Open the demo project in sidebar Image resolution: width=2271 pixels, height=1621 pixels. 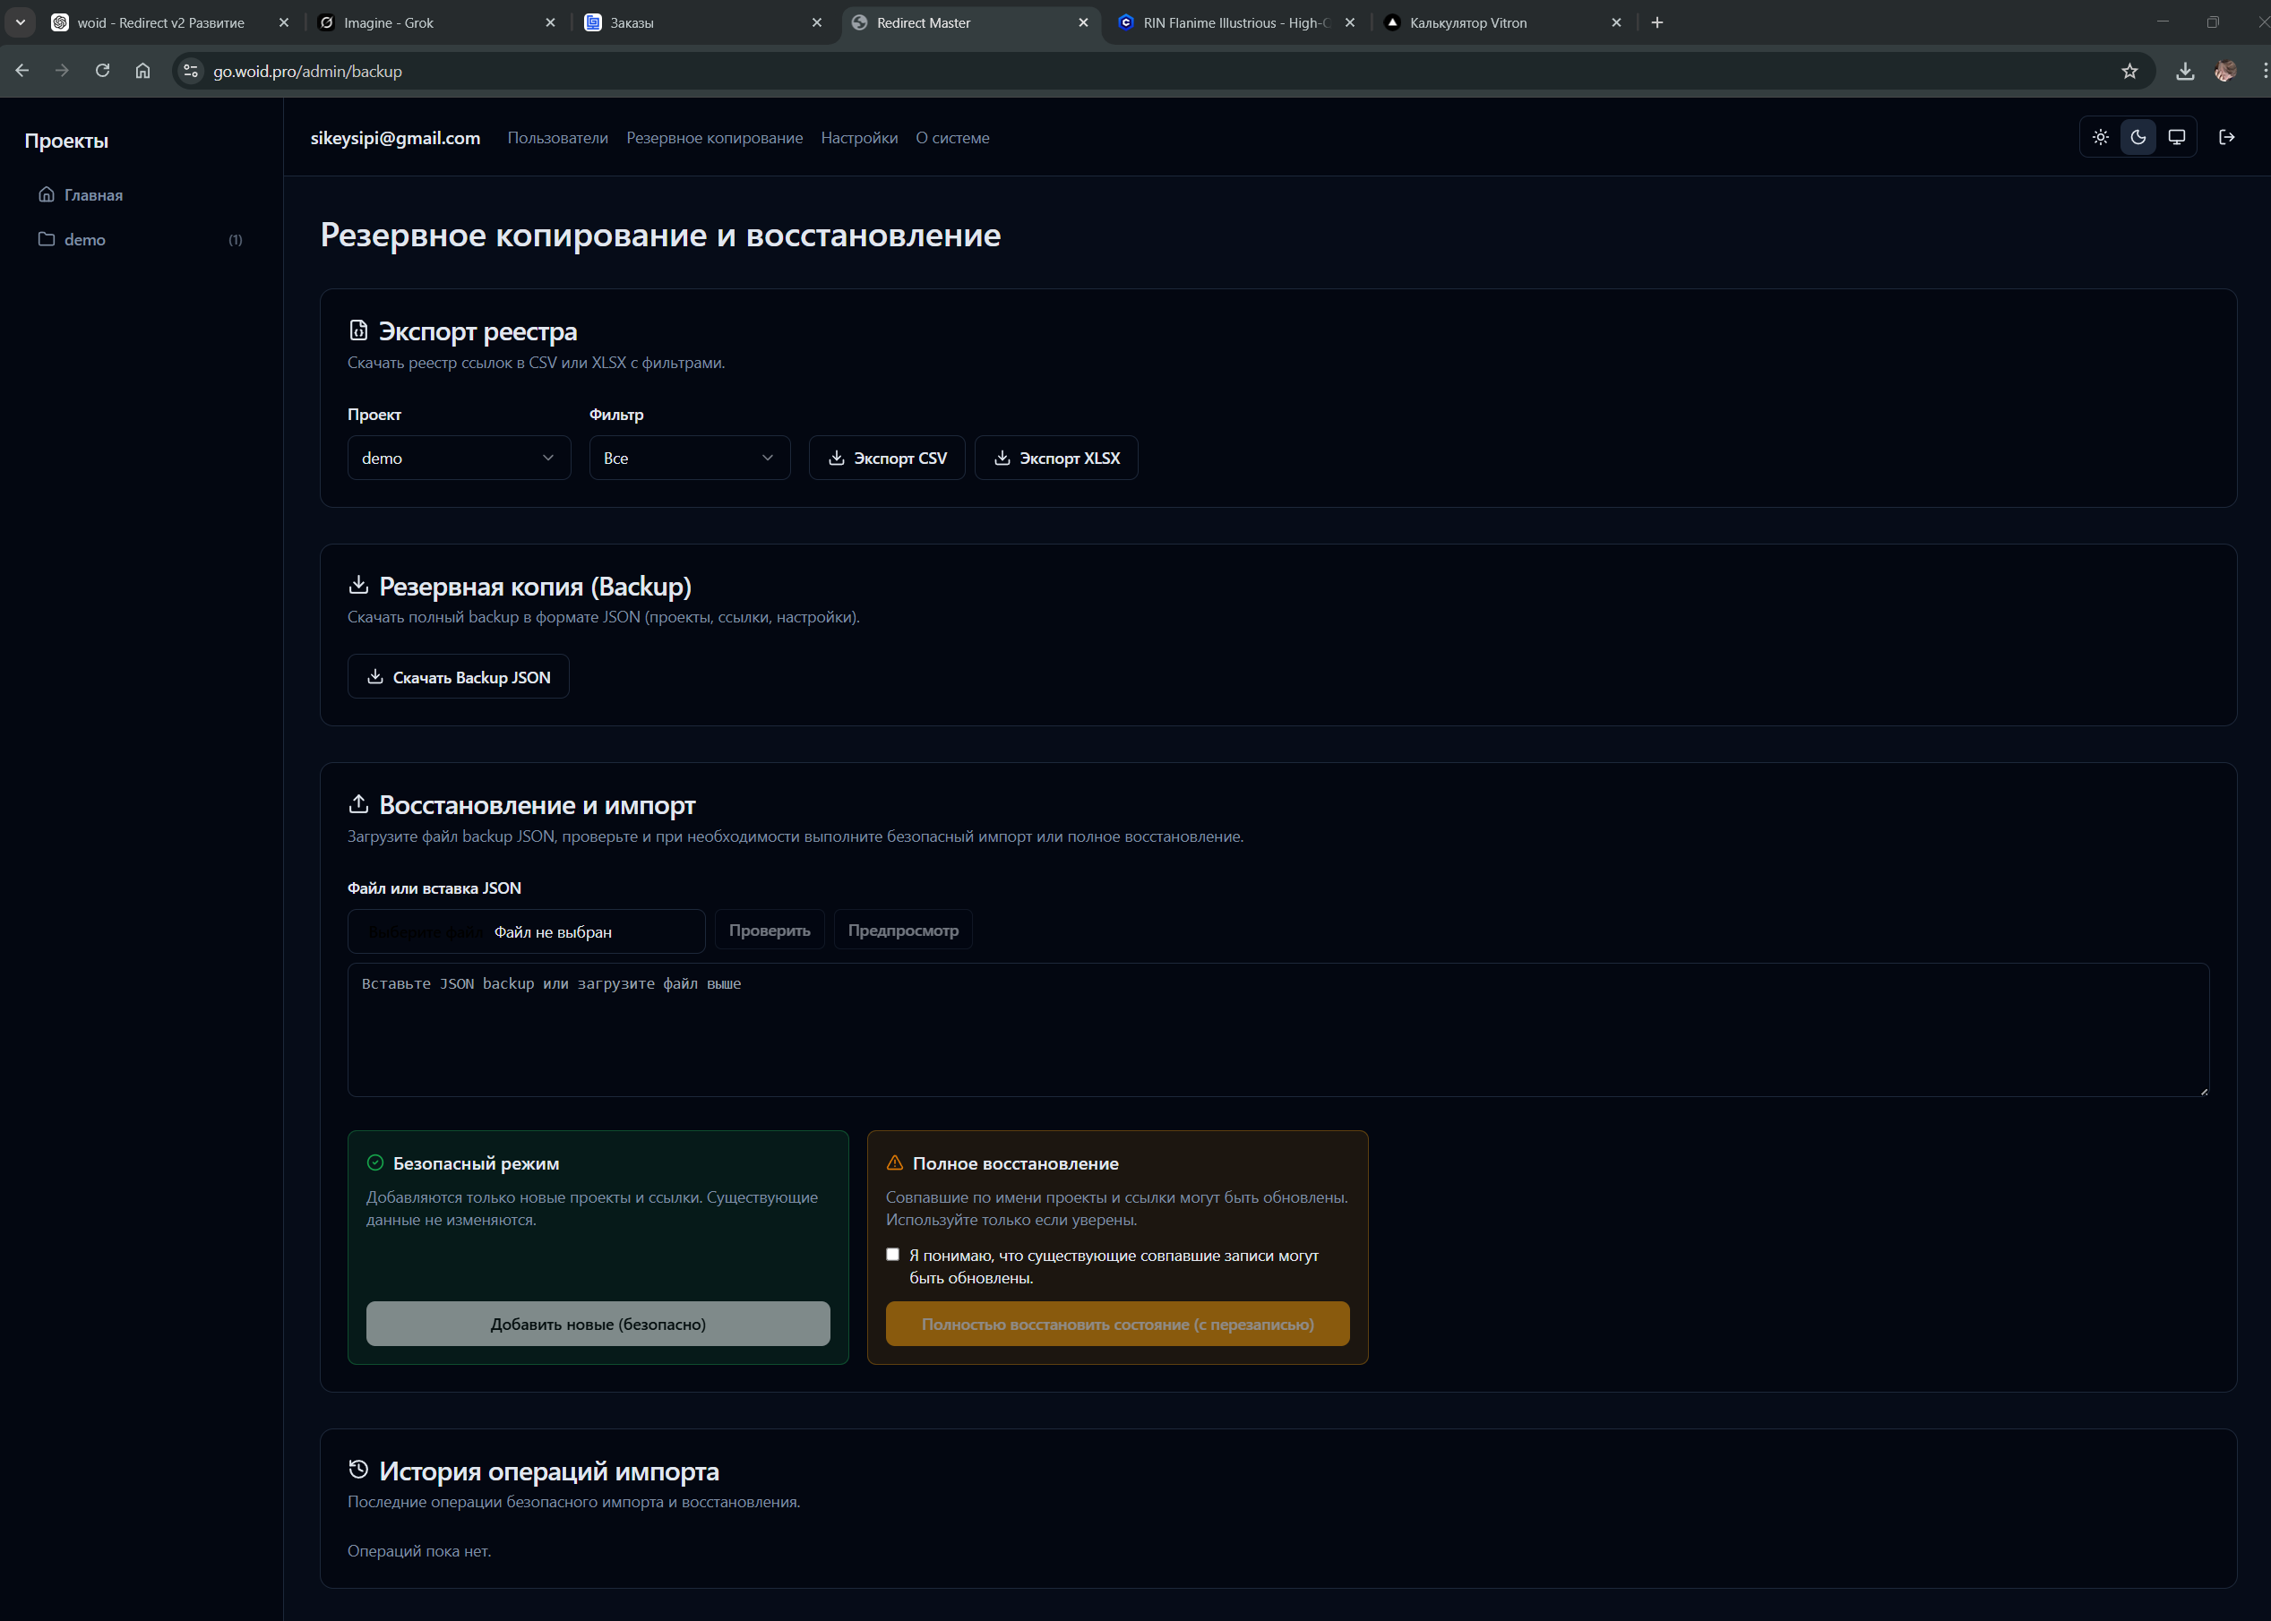(85, 239)
